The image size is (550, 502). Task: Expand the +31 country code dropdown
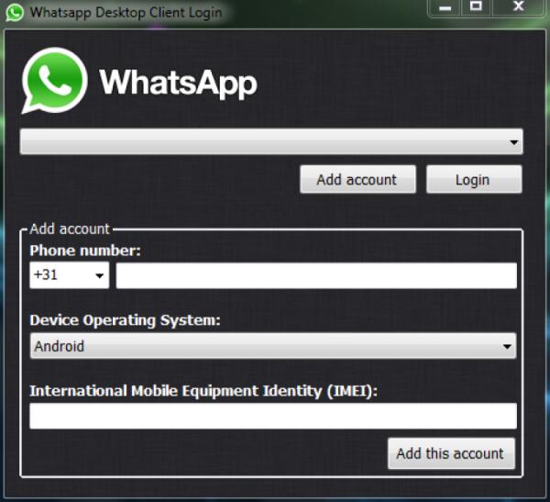69,275
